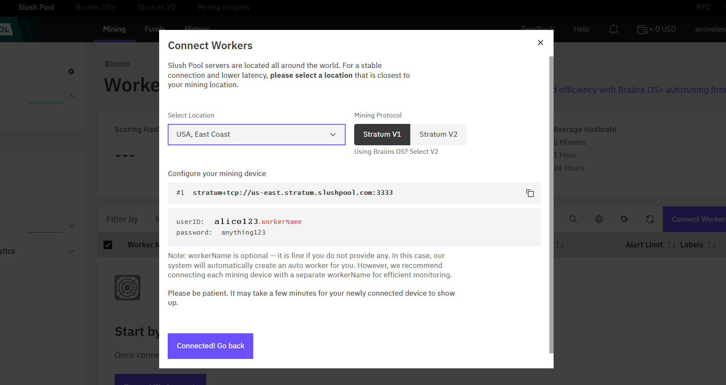Click the dialog scrollbar
The width and height of the screenshot is (726, 385).
click(551, 205)
